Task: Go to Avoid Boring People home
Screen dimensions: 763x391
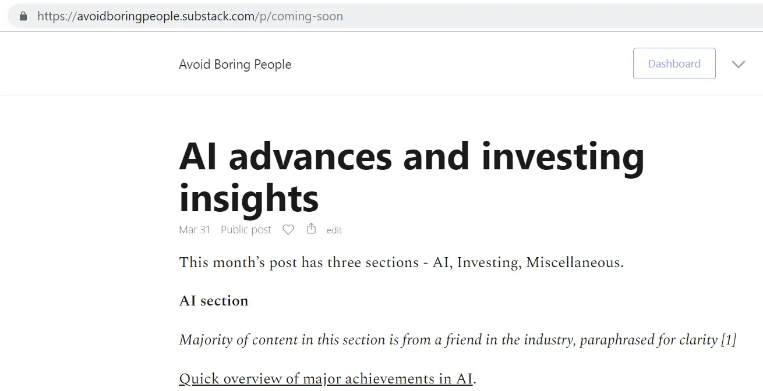Action: point(235,64)
